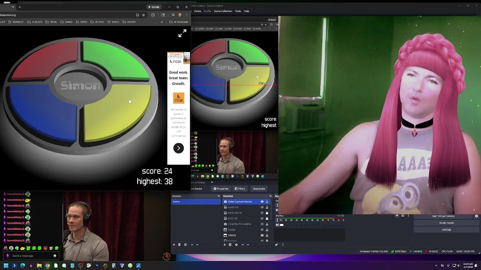Screen dimensions: 481x270
Task: Open the JIU JITSU bookmarks folder
Action: pyautogui.click(x=97, y=22)
